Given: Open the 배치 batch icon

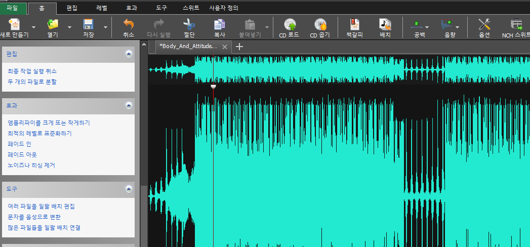Looking at the screenshot, I should pos(385,24).
